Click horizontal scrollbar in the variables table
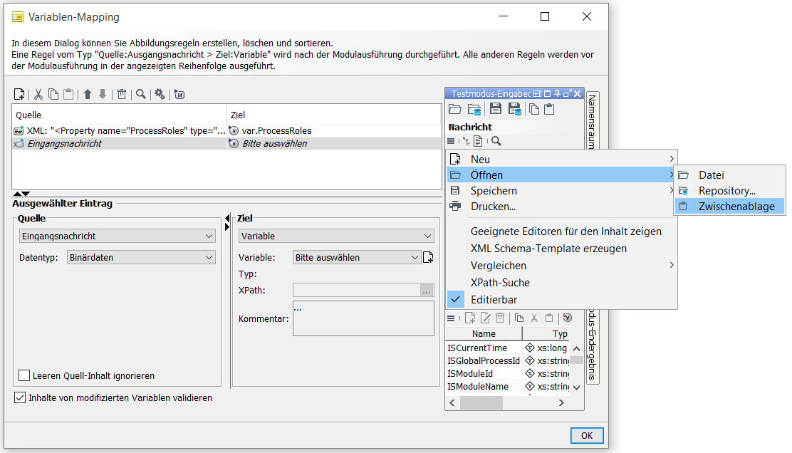This screenshot has height=453, width=792. 481,402
